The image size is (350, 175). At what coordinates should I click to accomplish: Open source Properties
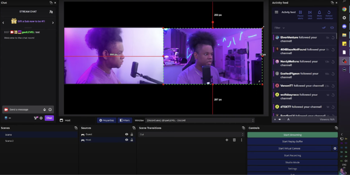point(107,120)
